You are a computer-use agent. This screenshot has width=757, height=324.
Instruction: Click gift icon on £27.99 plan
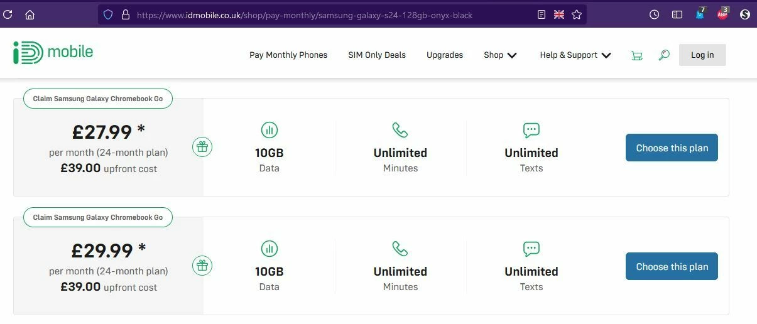coord(202,147)
